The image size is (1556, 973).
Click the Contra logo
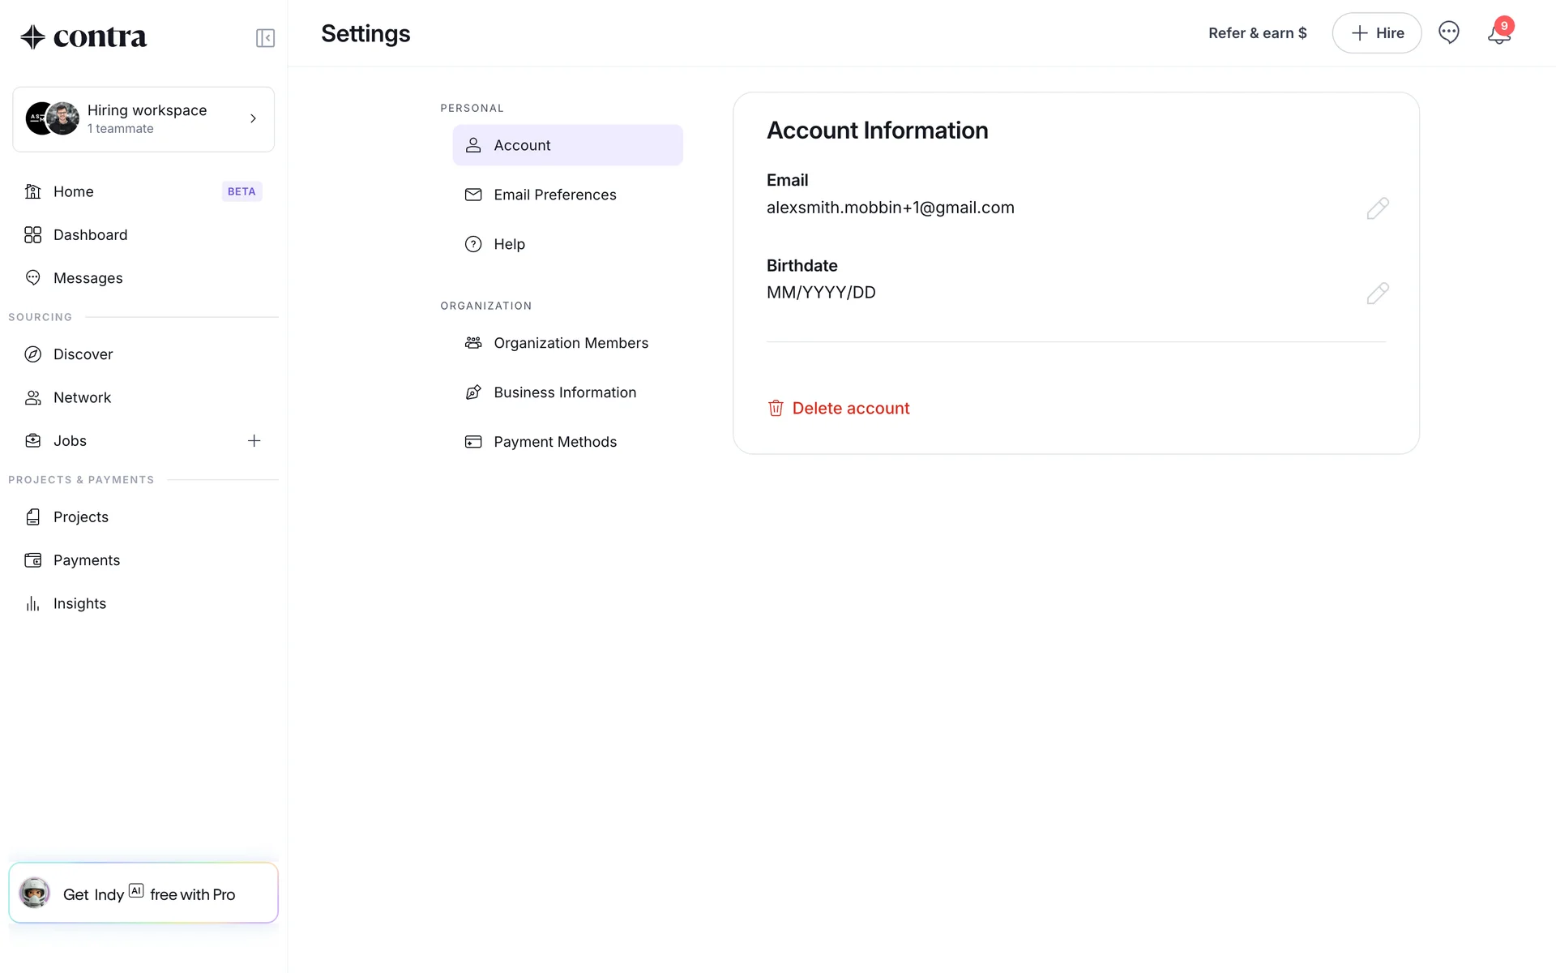83,36
